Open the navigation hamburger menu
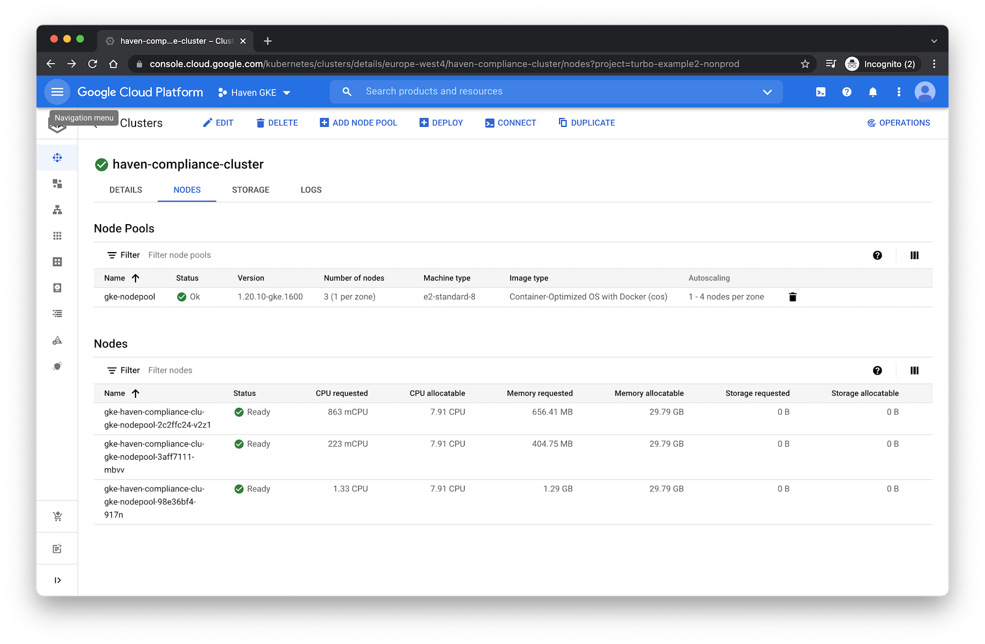 (57, 91)
